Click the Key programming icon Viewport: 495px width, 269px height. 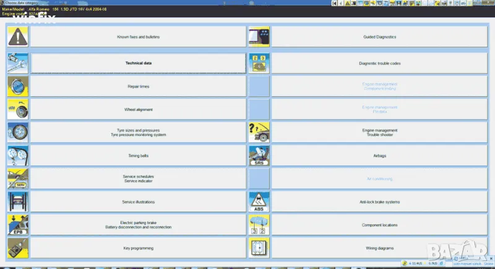pos(17,248)
